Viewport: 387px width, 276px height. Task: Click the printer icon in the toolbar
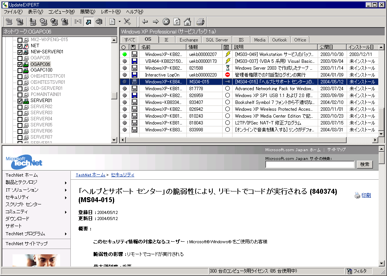pyautogui.click(x=201, y=22)
